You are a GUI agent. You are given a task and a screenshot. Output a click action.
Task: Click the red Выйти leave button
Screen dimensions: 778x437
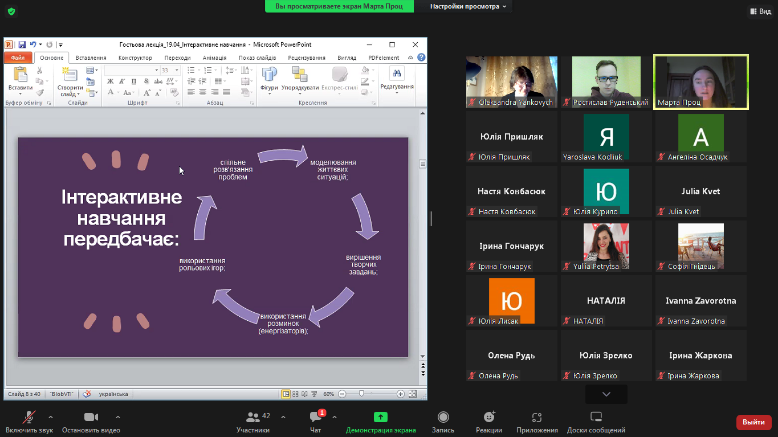pos(753,422)
